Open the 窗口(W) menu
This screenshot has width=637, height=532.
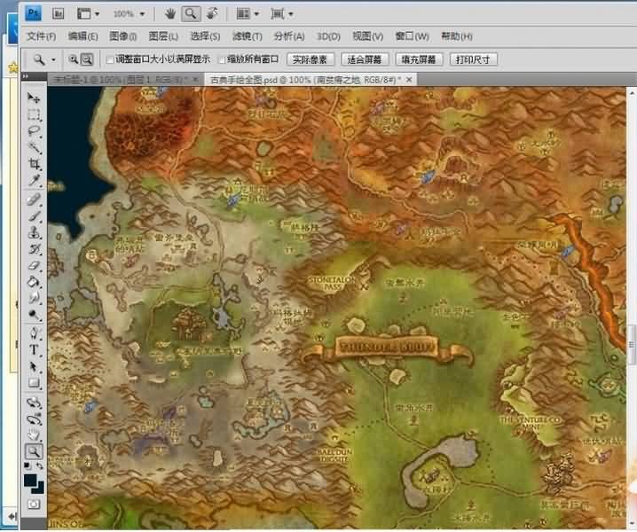click(412, 36)
